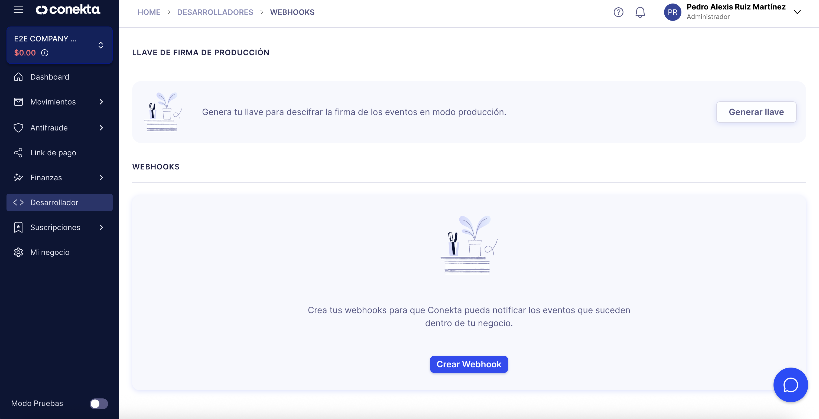Click the Finanzas chart icon
Screen dimensions: 819x419
[x=18, y=177]
